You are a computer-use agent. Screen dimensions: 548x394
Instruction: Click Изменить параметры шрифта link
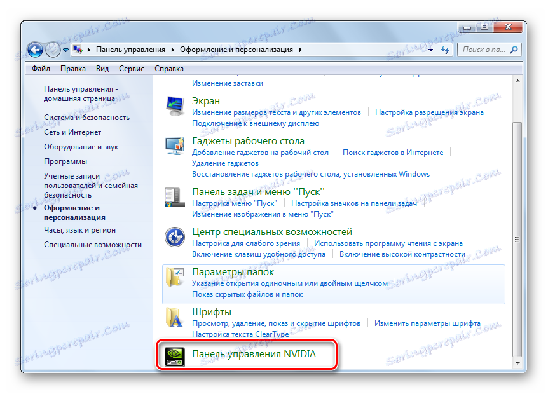pyautogui.click(x=427, y=324)
